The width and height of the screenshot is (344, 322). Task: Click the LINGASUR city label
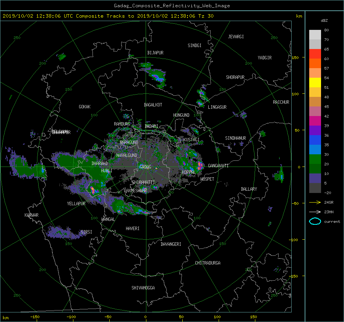[217, 107]
